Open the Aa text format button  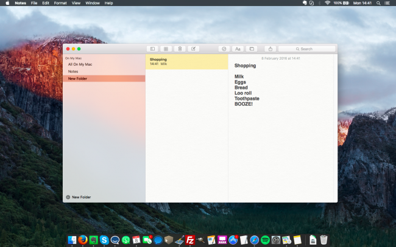(x=238, y=49)
